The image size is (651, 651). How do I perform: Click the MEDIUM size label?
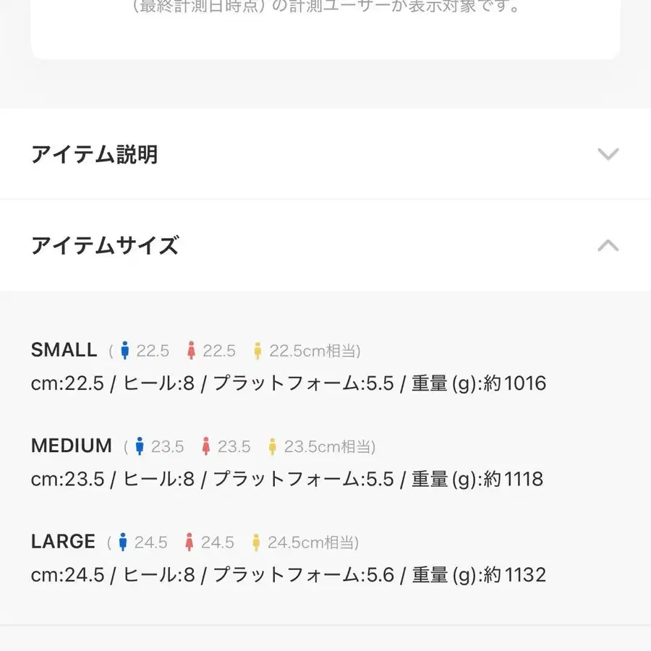(x=71, y=446)
